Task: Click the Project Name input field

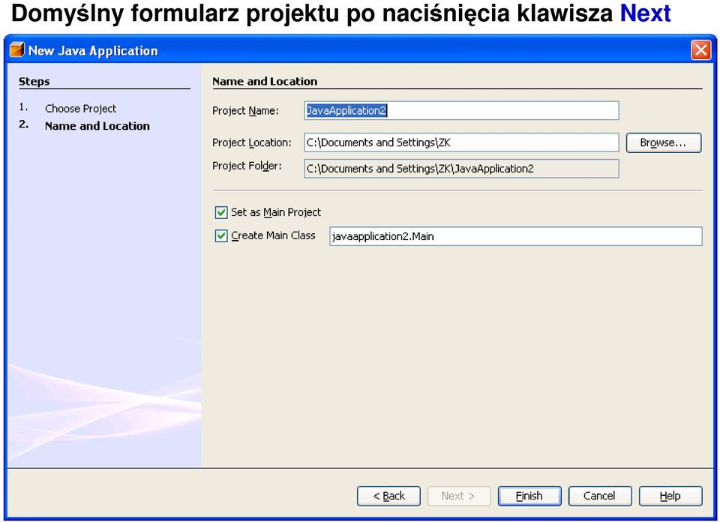Action: (x=461, y=111)
